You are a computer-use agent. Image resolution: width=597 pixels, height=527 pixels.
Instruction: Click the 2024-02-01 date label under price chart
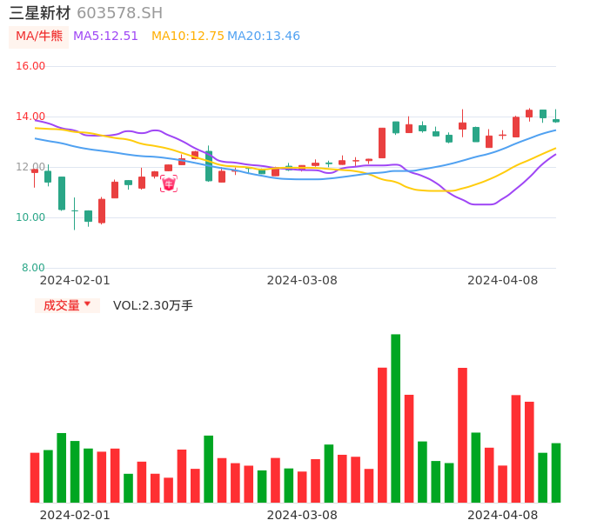pyautogui.click(x=75, y=280)
